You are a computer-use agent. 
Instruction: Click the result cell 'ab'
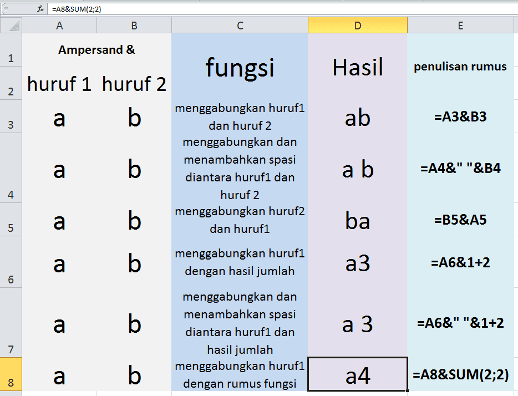(358, 116)
